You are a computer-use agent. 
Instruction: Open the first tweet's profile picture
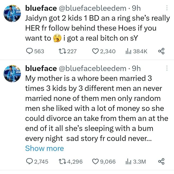point(12,13)
